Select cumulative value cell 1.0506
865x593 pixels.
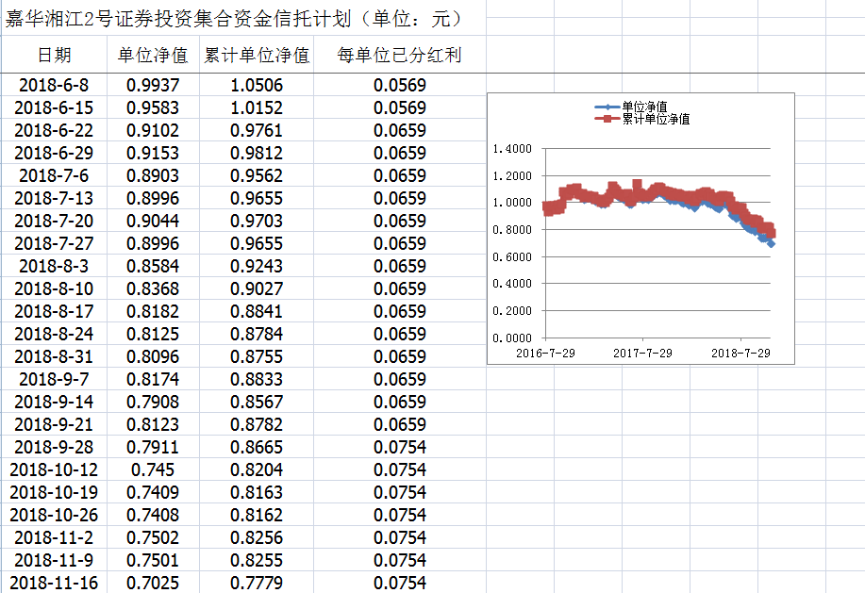(257, 85)
